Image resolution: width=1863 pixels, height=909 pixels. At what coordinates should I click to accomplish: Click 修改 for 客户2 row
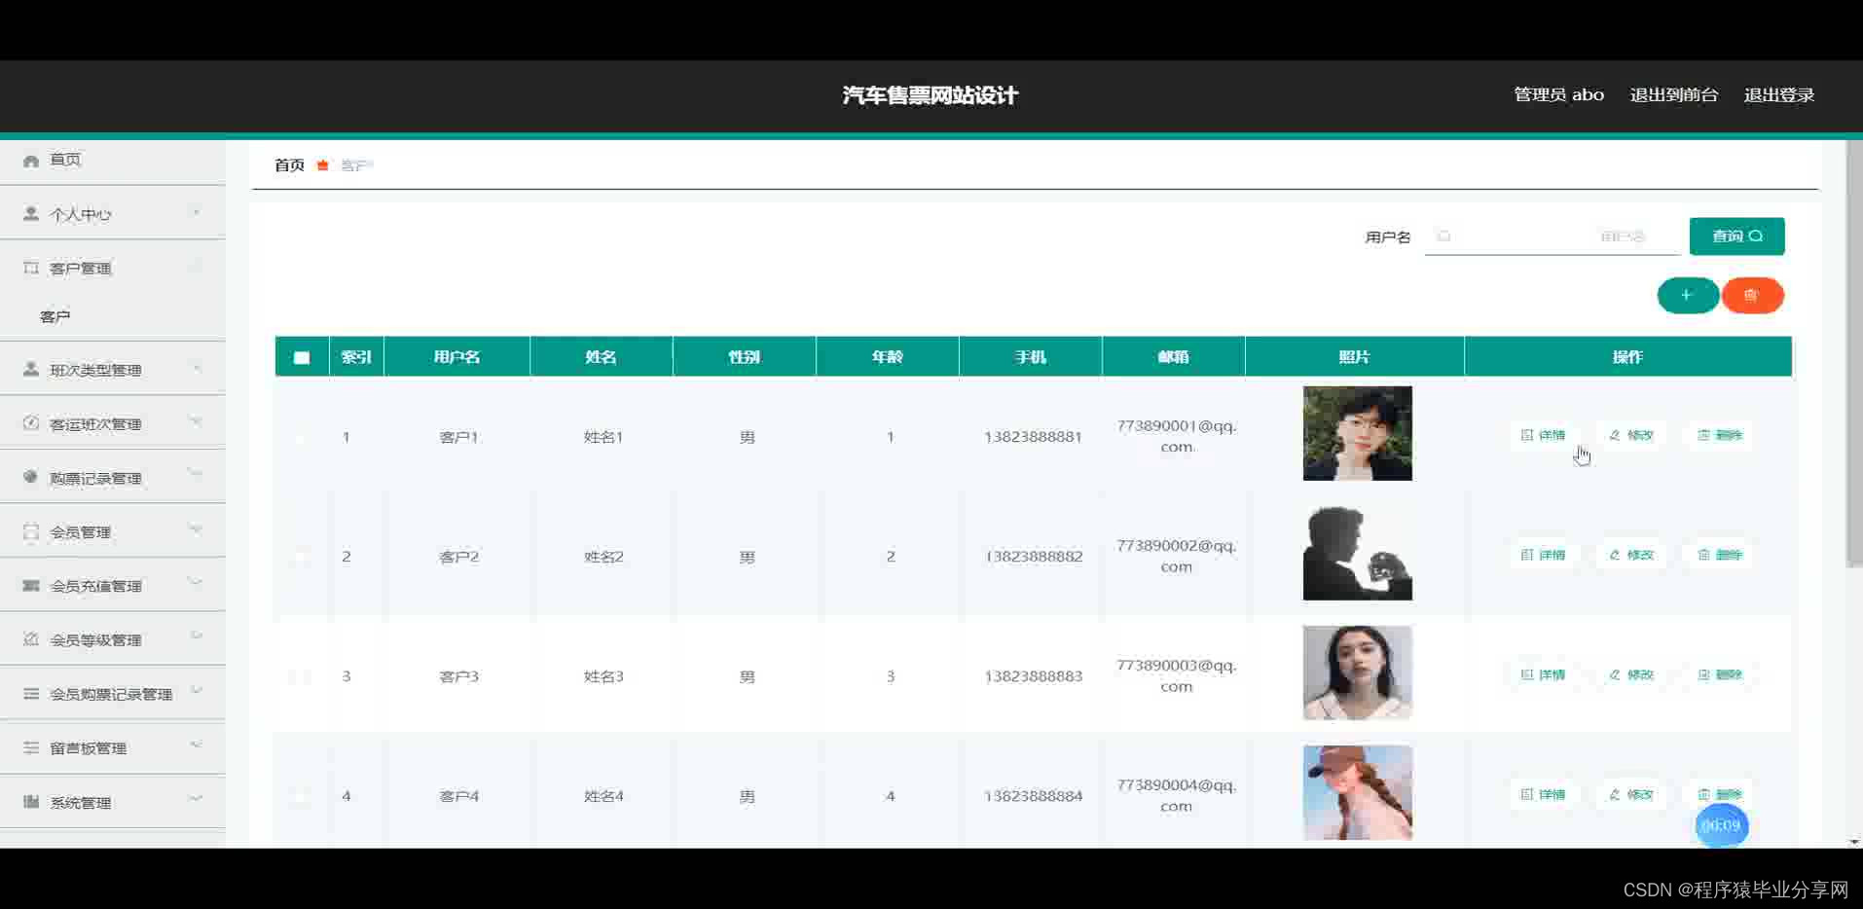[1631, 555]
